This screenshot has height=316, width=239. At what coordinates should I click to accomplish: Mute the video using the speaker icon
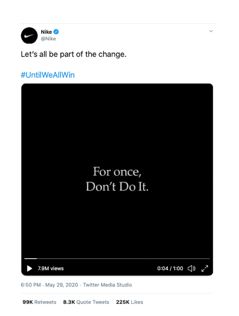coord(191,268)
